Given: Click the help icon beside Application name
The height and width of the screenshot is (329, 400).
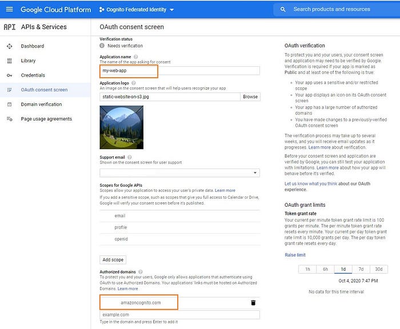Looking at the screenshot, I should click(136, 57).
